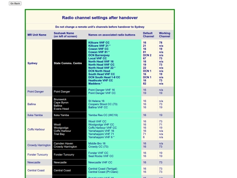Viewport: 237px width, 178px height.
Task: Click the 'Crowdy CC (73)' entry
Action: click(x=98, y=147)
